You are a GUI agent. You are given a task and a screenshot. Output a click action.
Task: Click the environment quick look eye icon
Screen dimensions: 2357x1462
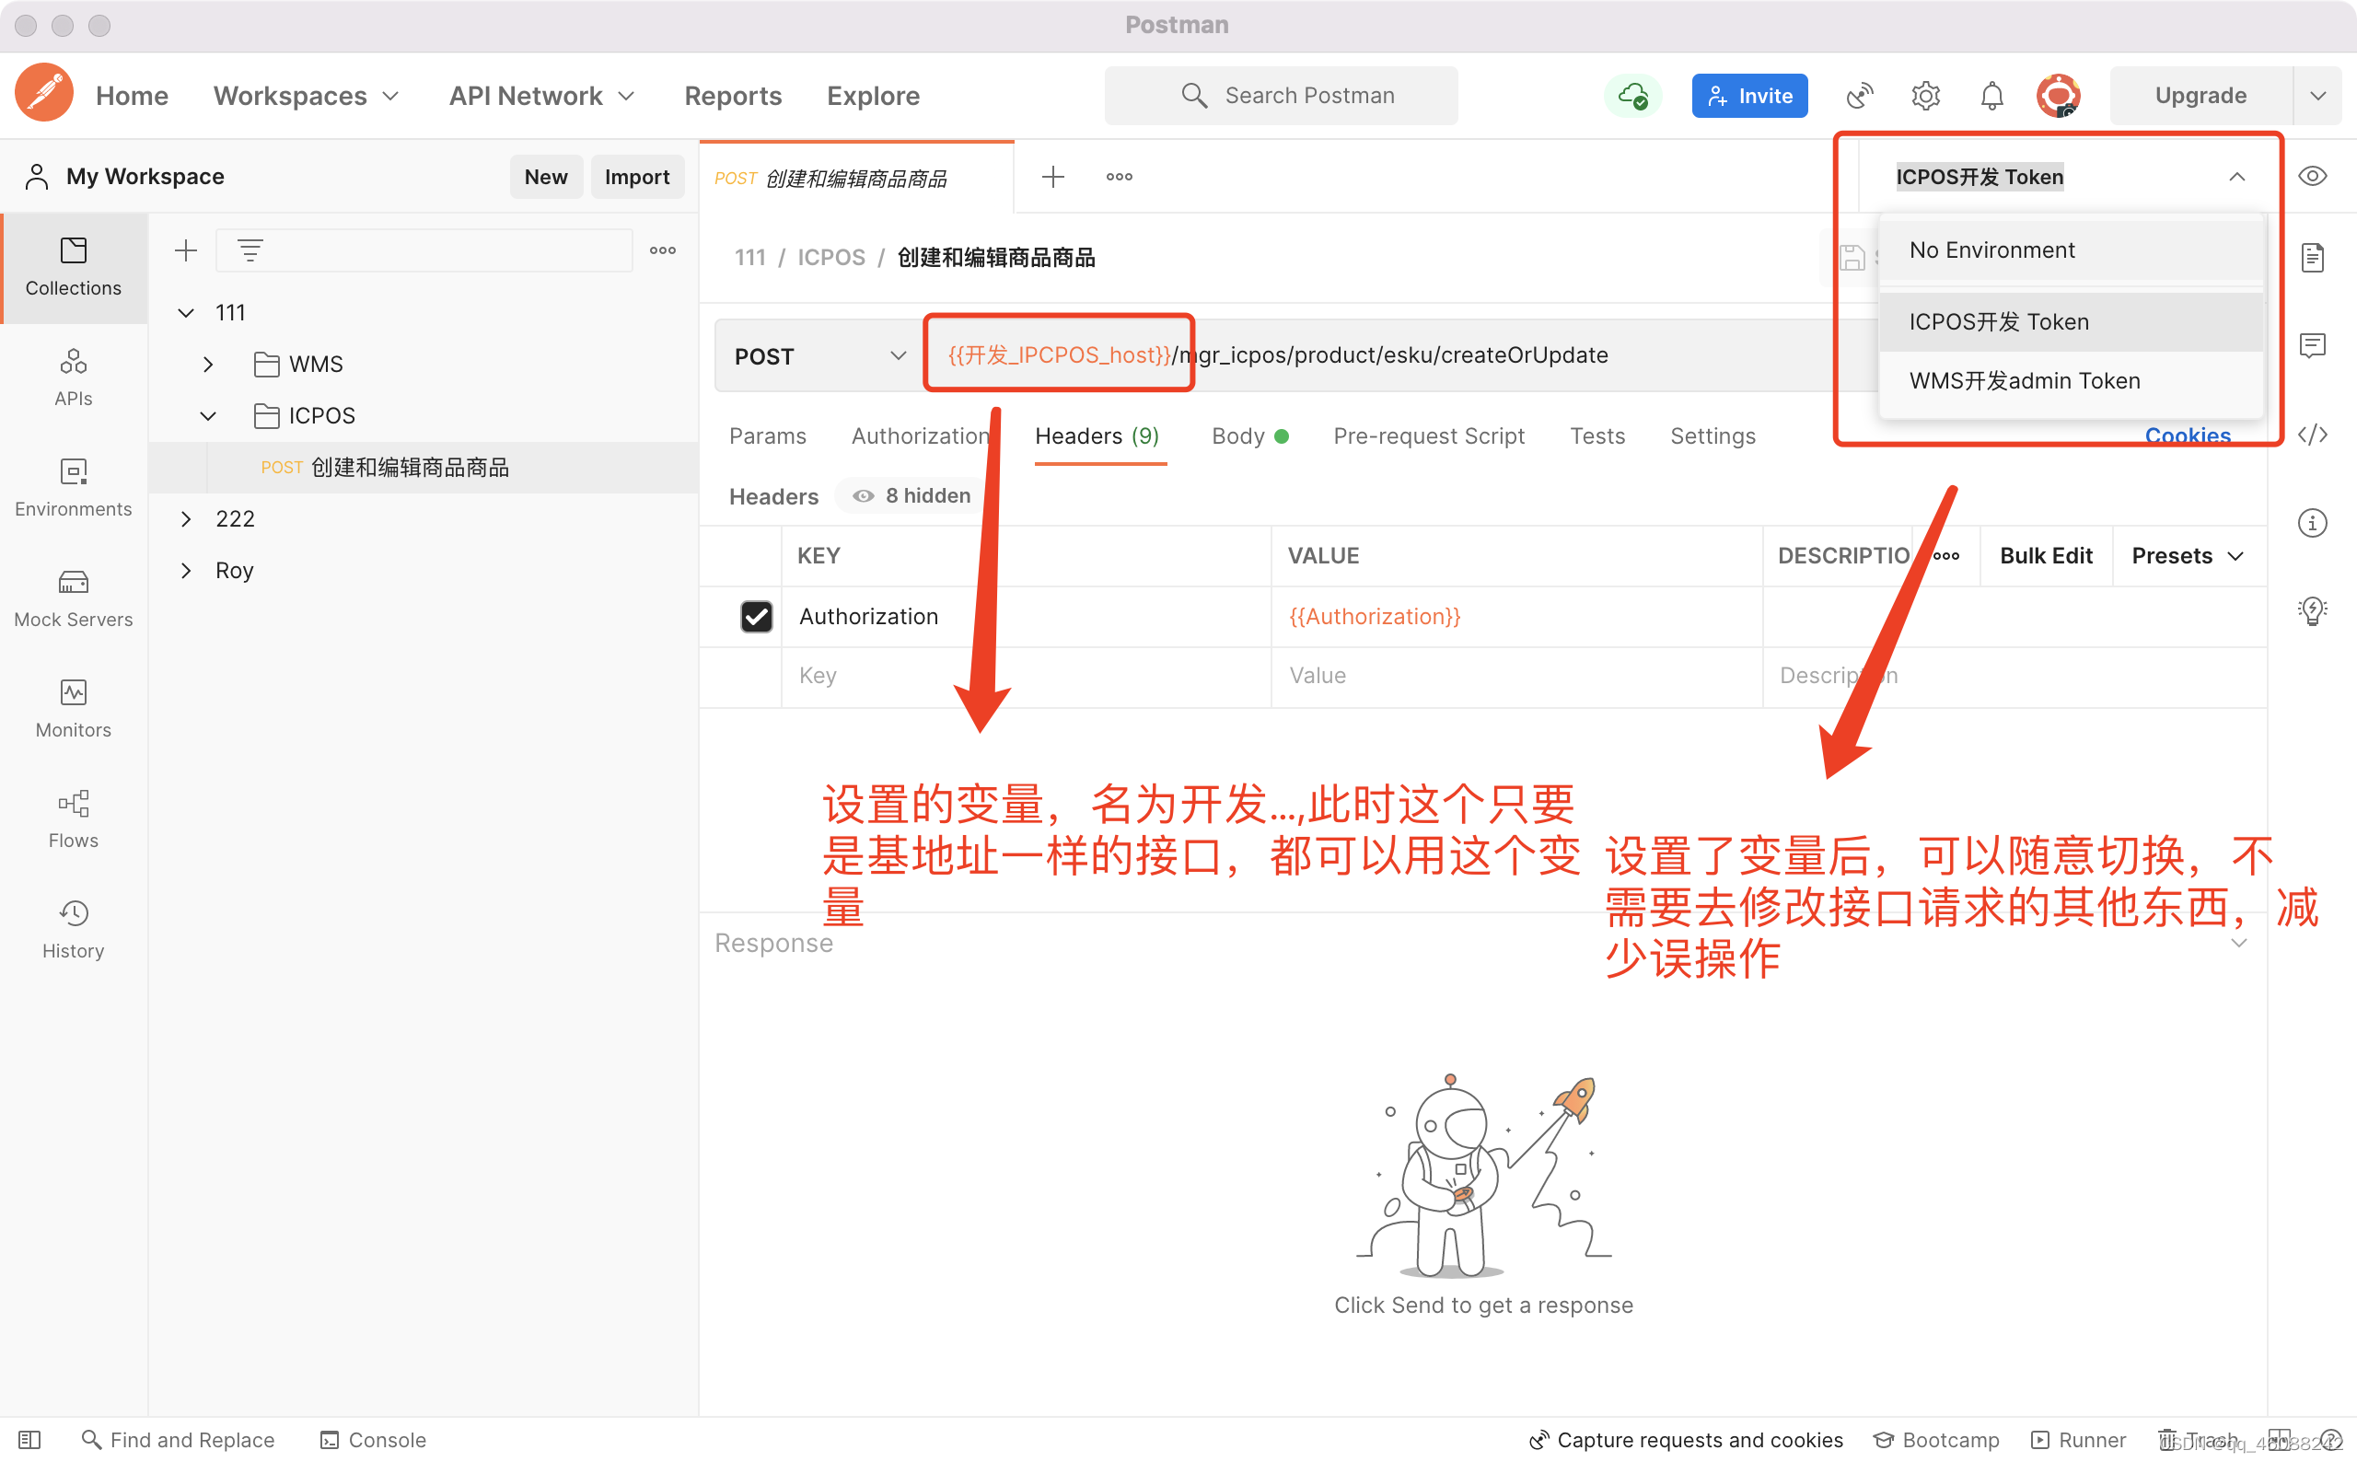2312,176
